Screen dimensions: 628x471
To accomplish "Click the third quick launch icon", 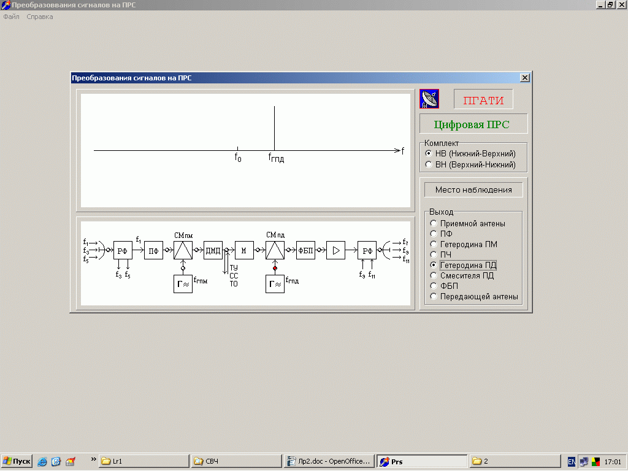I will click(71, 461).
